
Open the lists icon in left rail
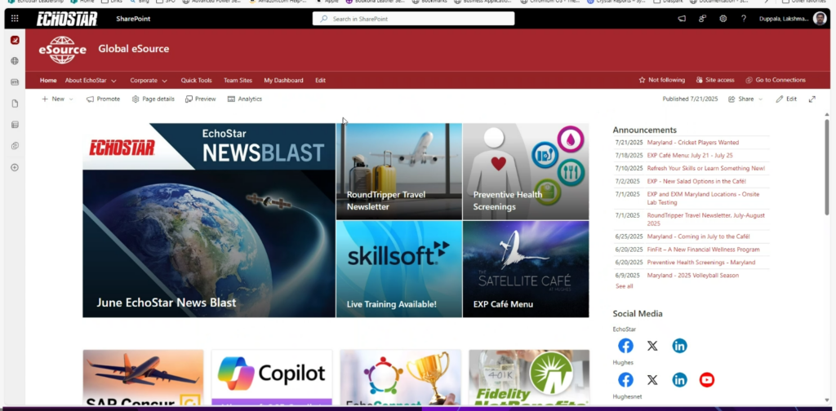coord(15,125)
